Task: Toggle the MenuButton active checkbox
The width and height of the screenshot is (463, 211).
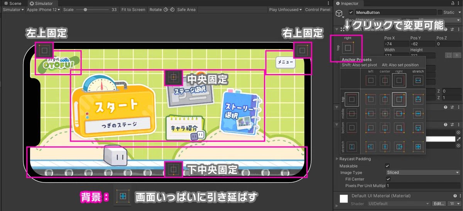Action: pos(351,13)
